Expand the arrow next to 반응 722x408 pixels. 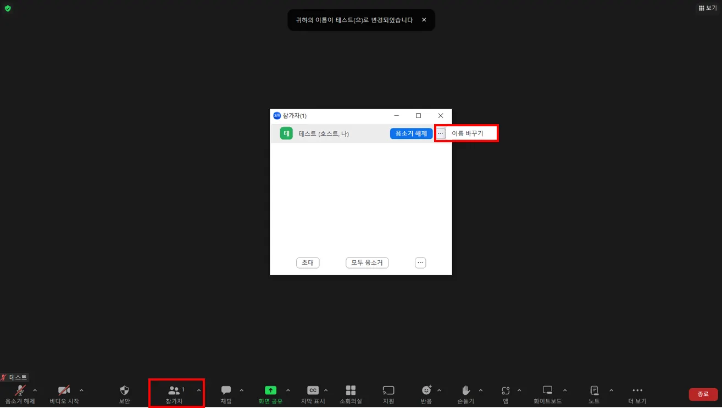(x=439, y=390)
